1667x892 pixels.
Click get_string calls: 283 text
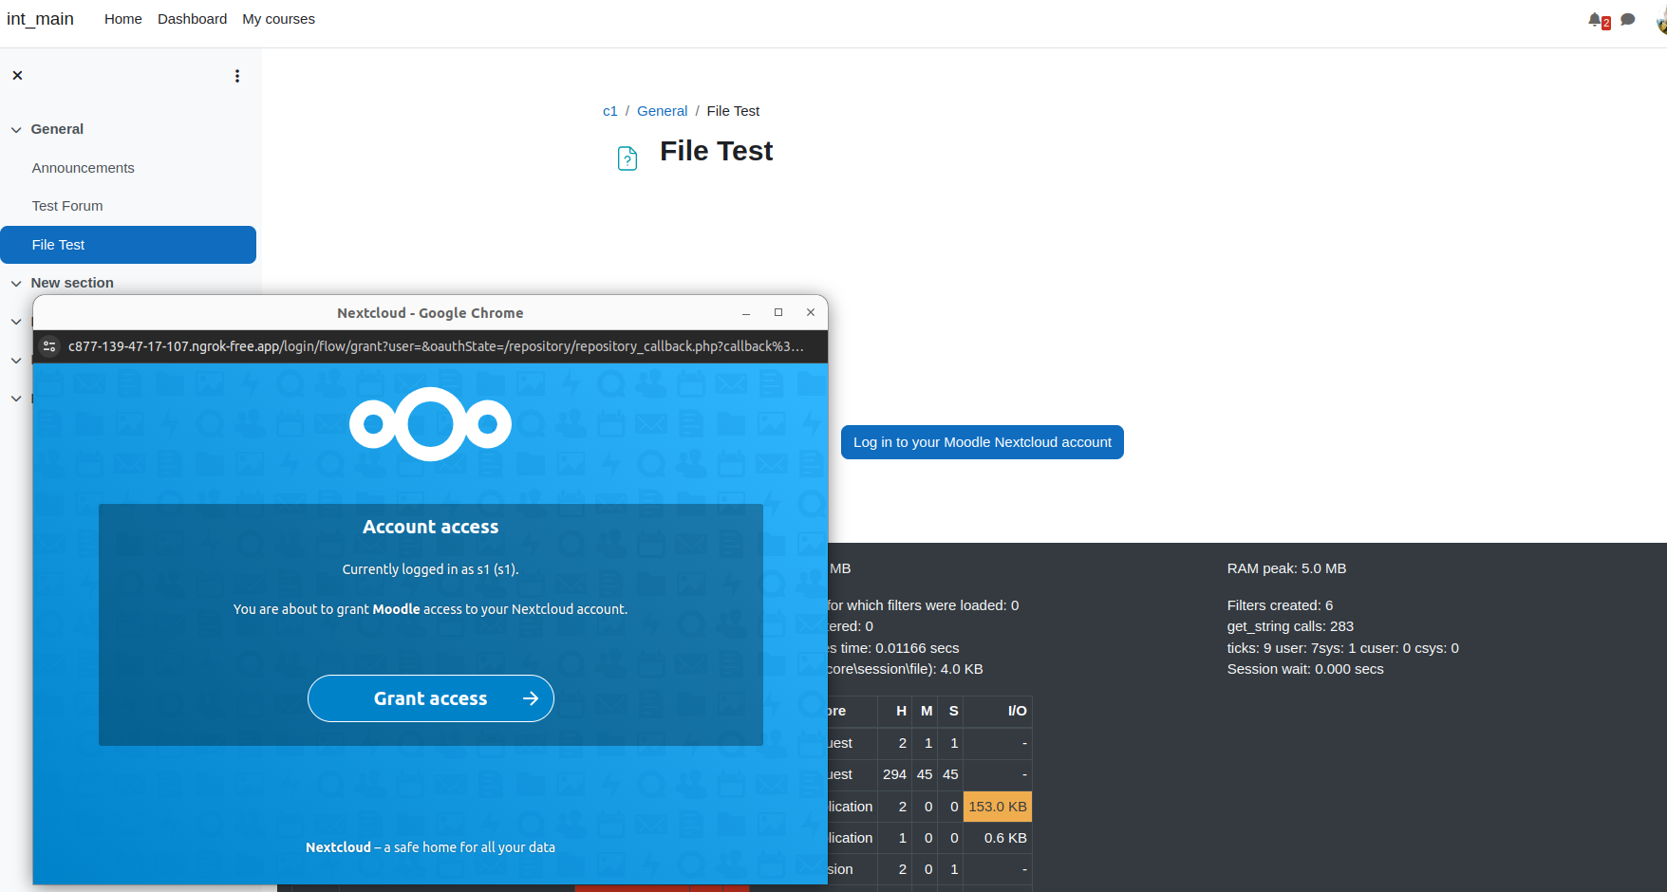click(x=1290, y=626)
